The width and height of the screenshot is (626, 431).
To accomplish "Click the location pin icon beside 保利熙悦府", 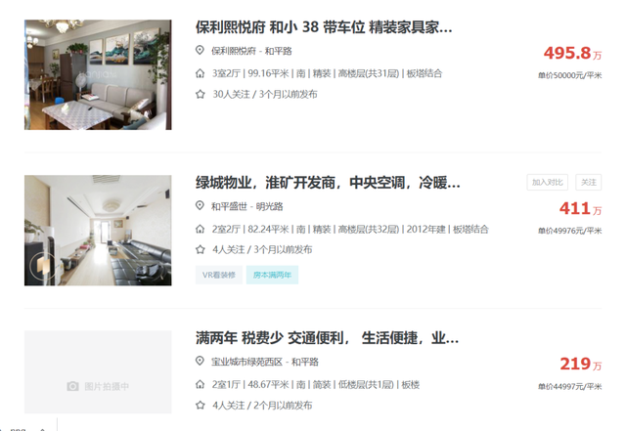I will (200, 50).
